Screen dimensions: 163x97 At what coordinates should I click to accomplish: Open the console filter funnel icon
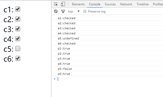coord(63,11)
